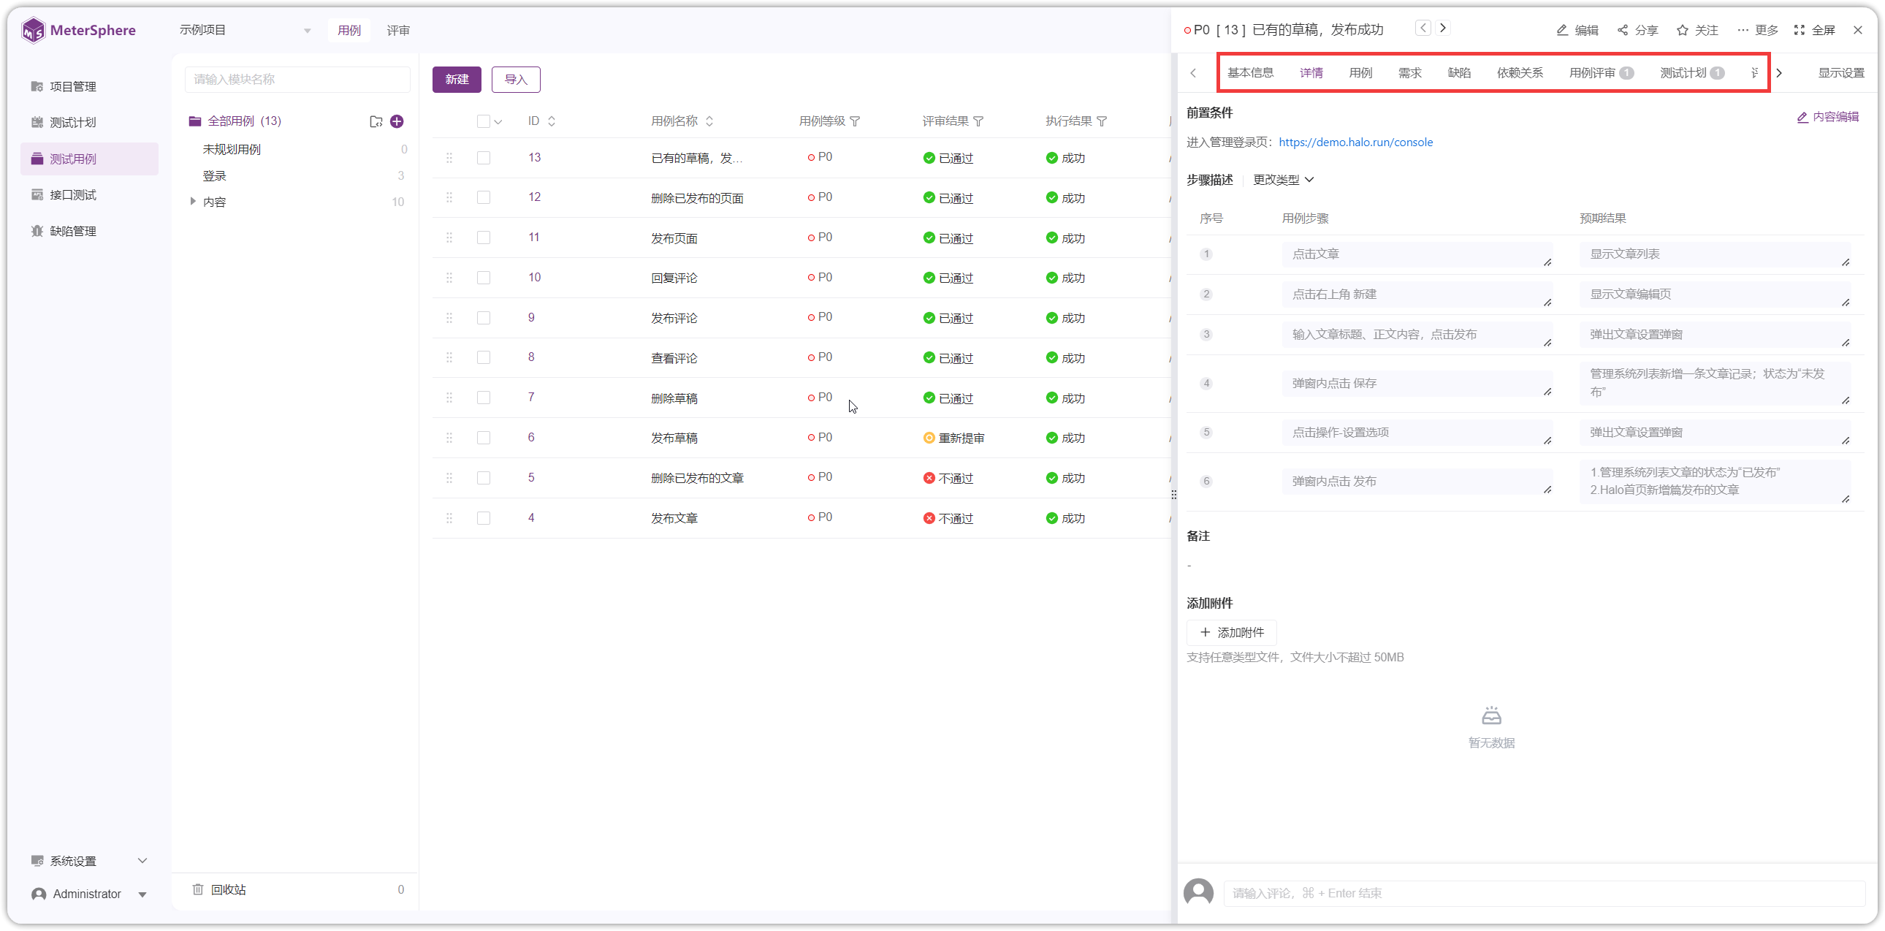Open the demo.halo.run/console link

tap(1355, 142)
